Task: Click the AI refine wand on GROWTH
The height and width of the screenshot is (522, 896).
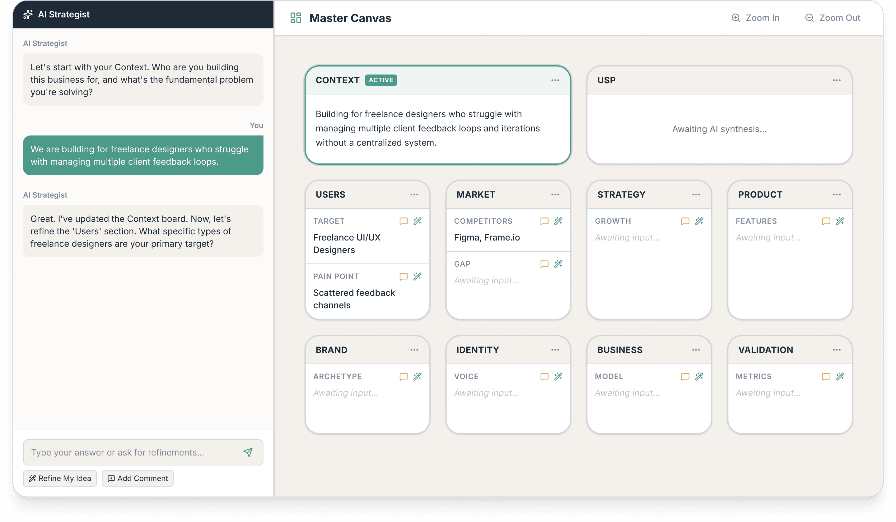Action: click(x=699, y=221)
